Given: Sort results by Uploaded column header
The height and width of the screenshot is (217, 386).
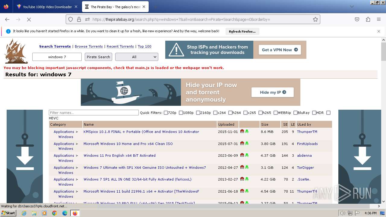Looking at the screenshot, I should pyautogui.click(x=226, y=124).
